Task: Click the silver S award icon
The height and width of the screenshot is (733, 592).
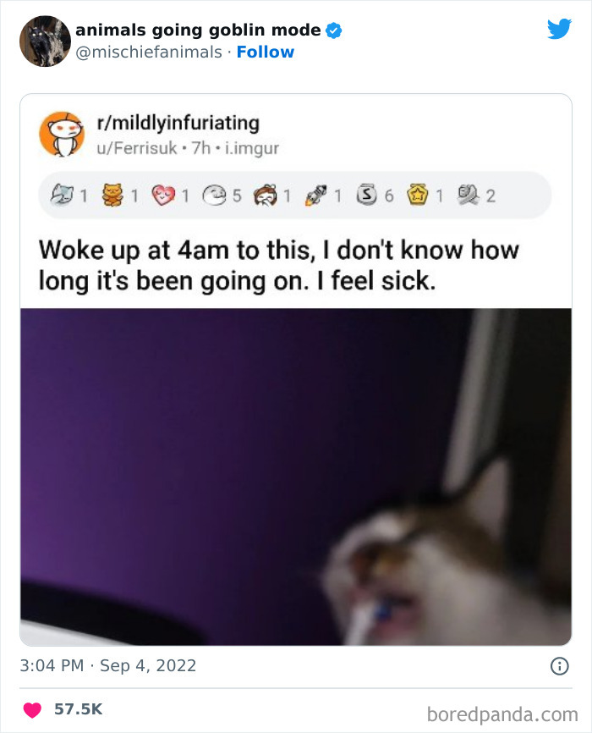Action: (367, 195)
